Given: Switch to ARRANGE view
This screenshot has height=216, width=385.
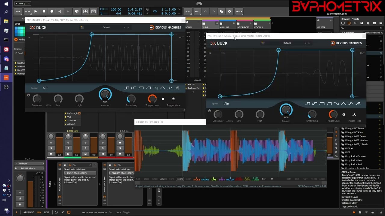Looking at the screenshot, I should pyautogui.click(x=29, y=212).
